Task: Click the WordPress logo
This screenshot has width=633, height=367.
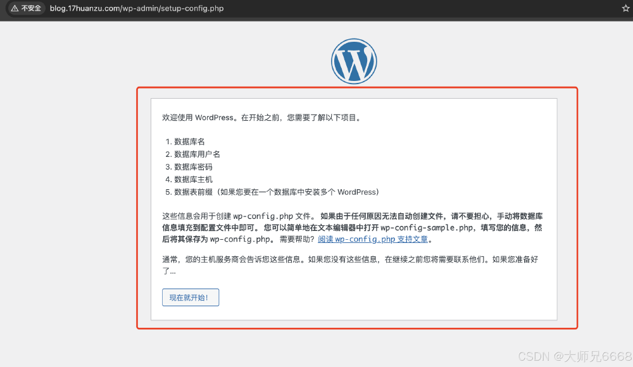Action: [x=354, y=61]
